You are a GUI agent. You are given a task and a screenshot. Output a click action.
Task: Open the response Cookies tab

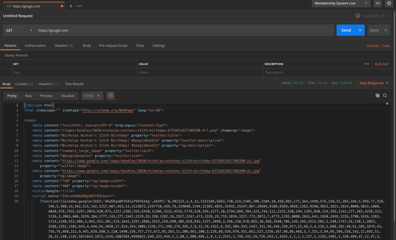(24, 84)
